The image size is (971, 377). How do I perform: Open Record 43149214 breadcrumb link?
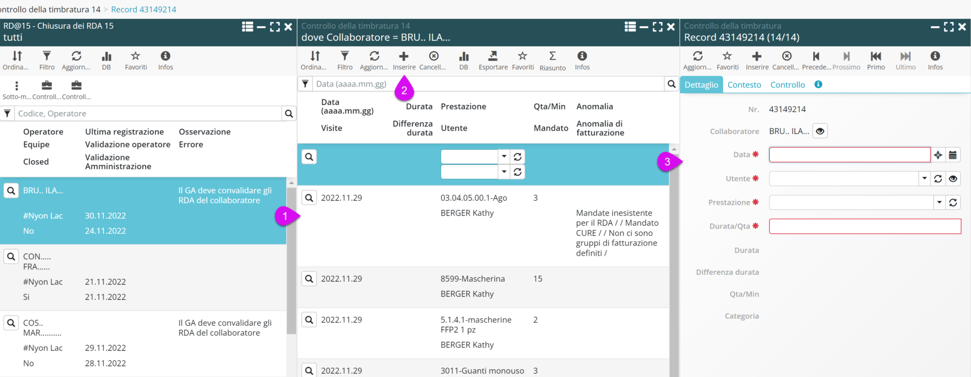tap(144, 10)
